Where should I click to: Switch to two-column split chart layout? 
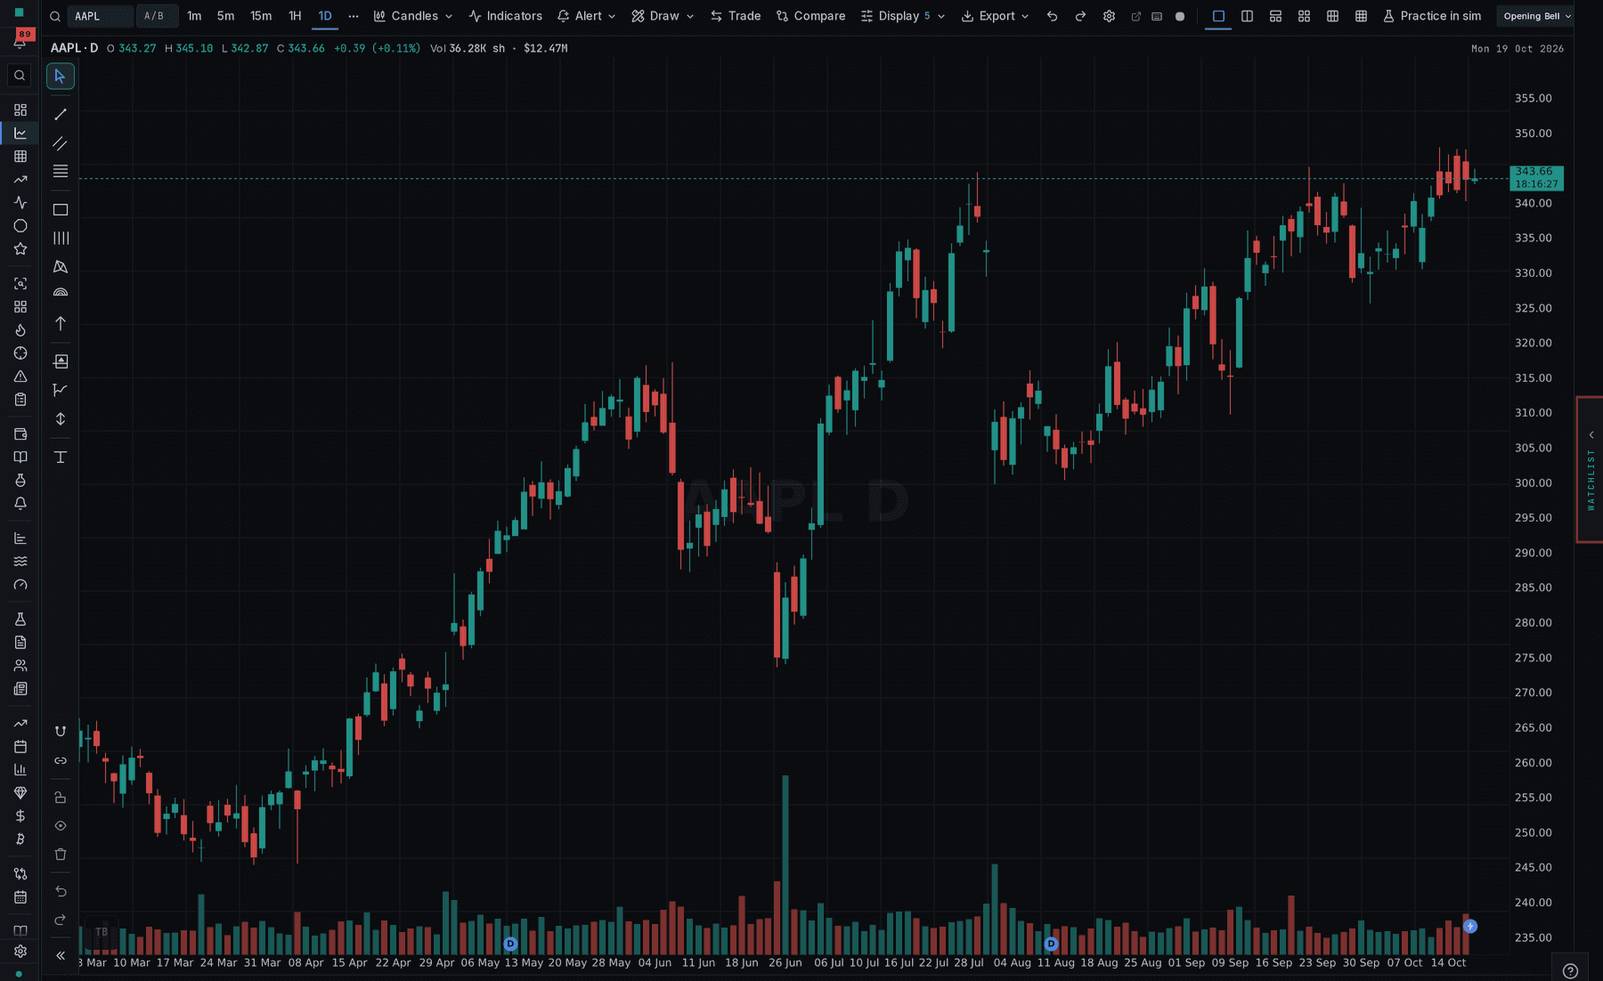tap(1247, 16)
